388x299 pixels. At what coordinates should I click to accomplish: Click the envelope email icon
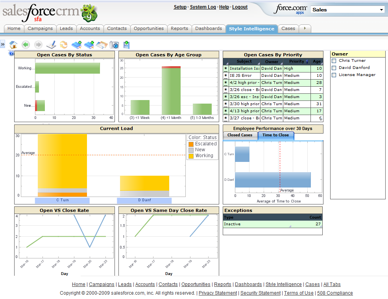102,45
